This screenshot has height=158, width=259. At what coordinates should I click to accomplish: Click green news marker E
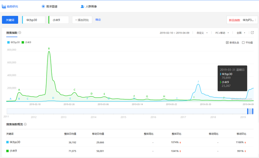point(104,94)
